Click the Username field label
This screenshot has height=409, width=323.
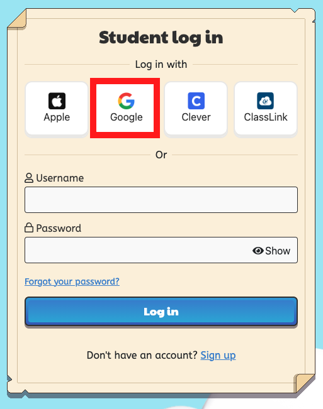click(60, 178)
